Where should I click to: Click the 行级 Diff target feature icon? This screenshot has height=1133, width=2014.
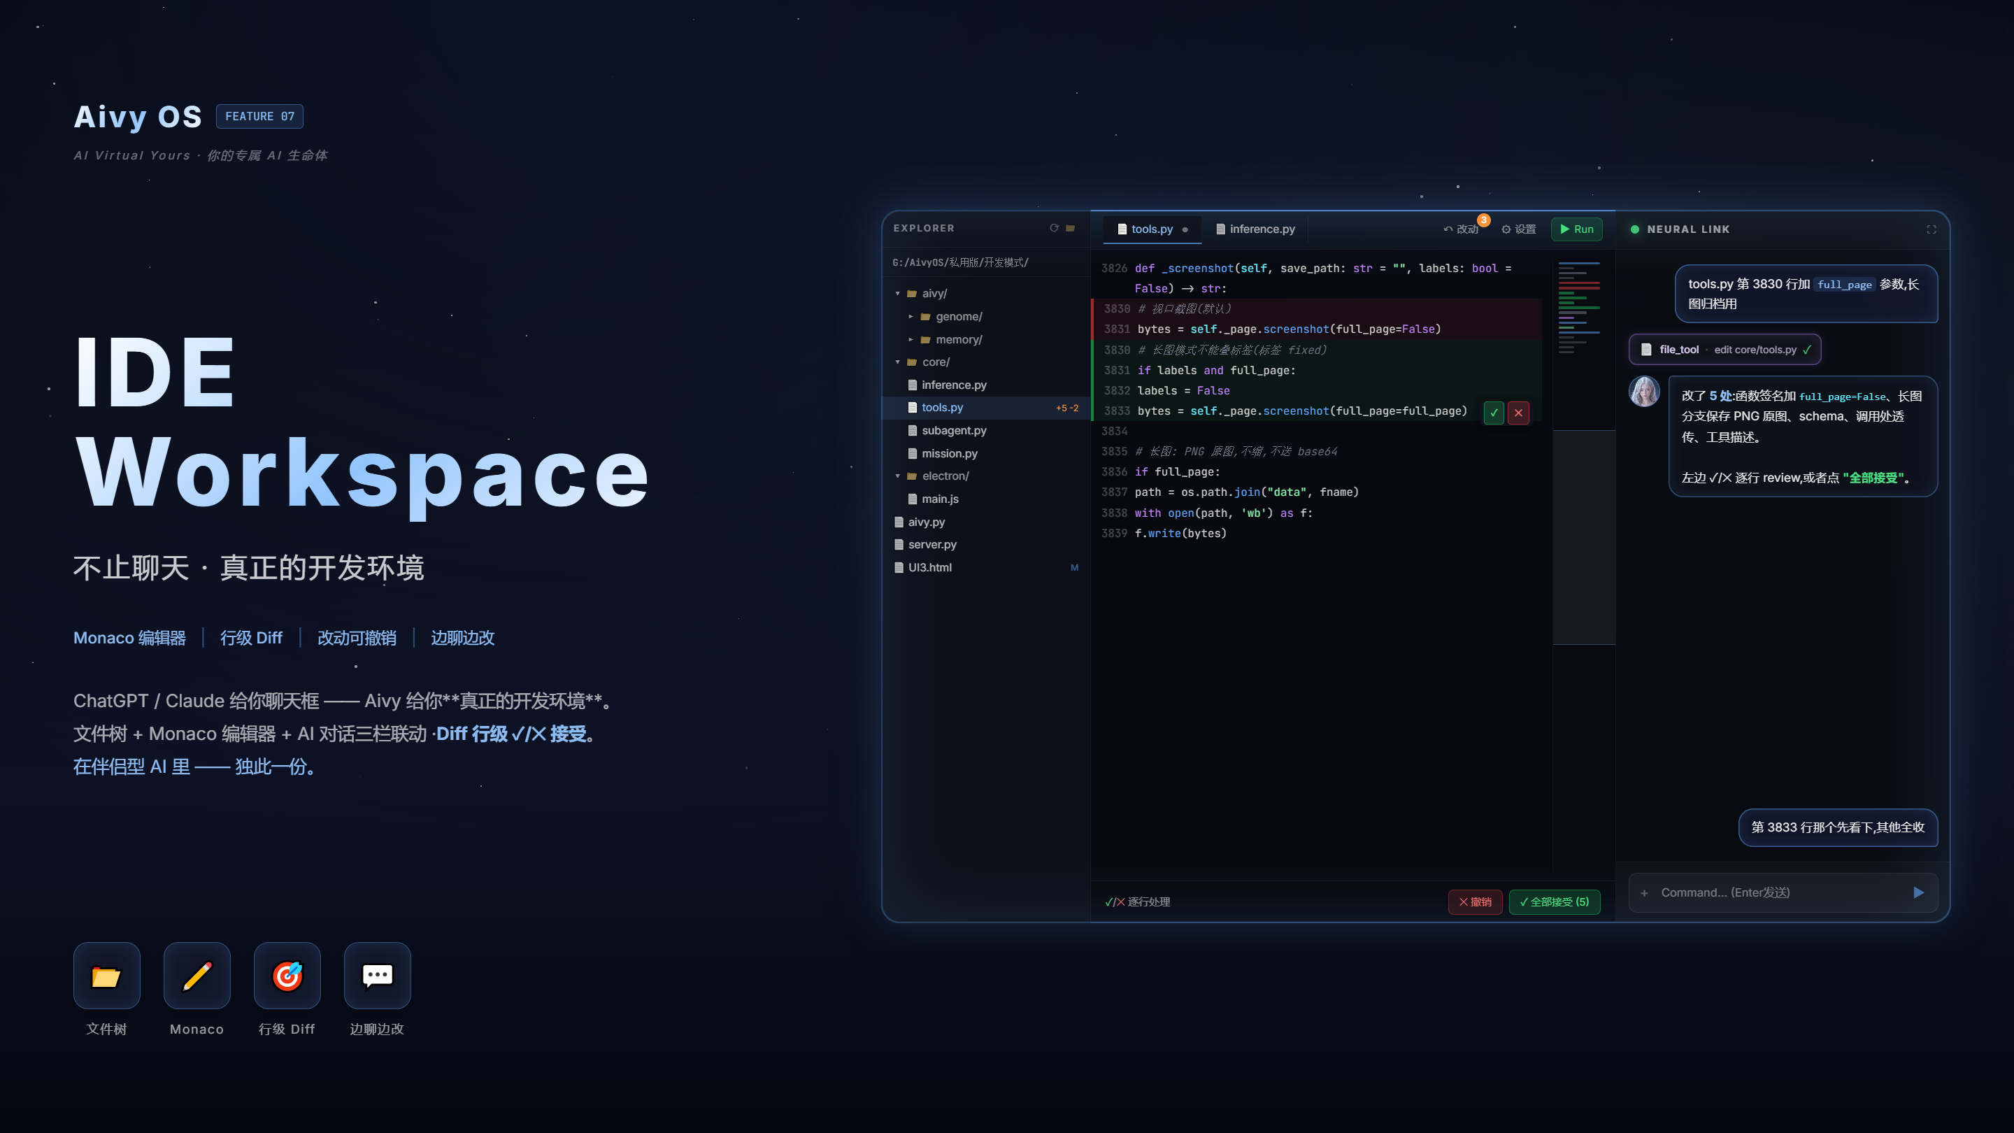287,975
